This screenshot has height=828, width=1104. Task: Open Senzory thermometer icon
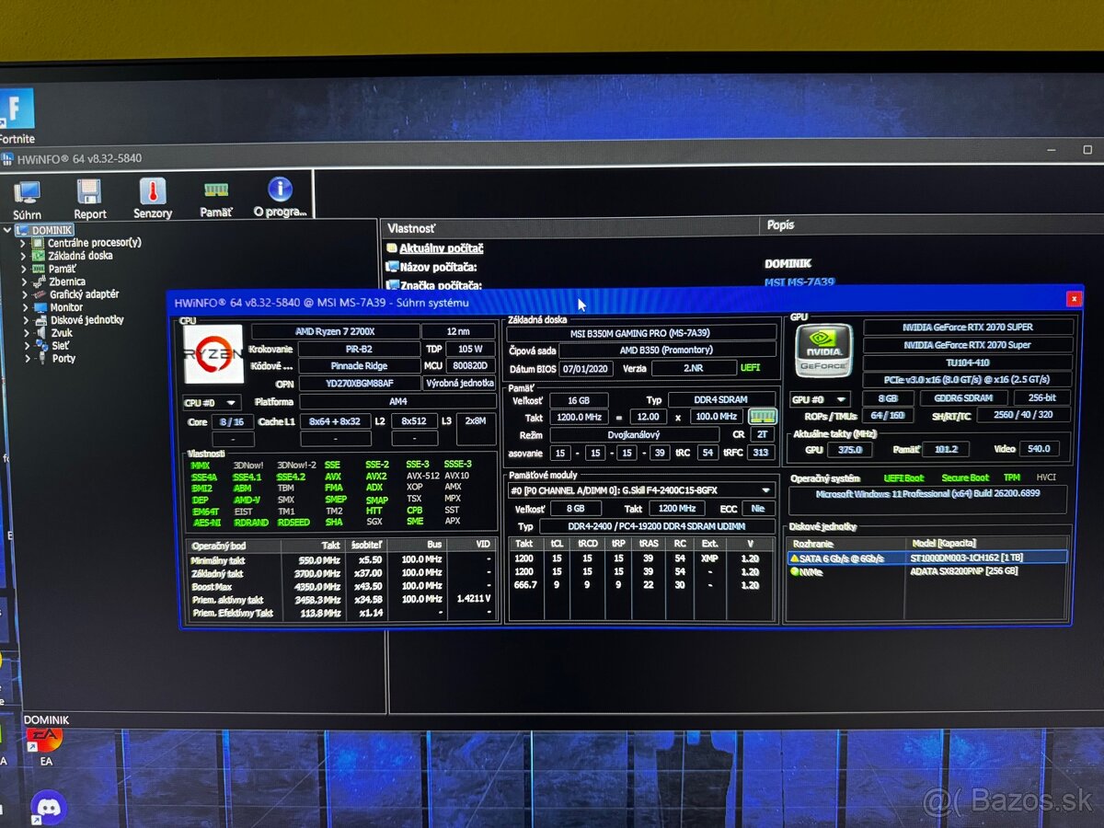tap(153, 190)
